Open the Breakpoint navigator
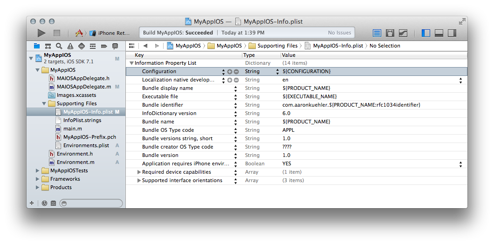 pos(104,46)
